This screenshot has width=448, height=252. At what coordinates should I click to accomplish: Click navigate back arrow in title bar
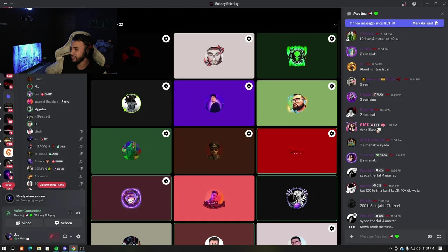pyautogui.click(x=5, y=3)
